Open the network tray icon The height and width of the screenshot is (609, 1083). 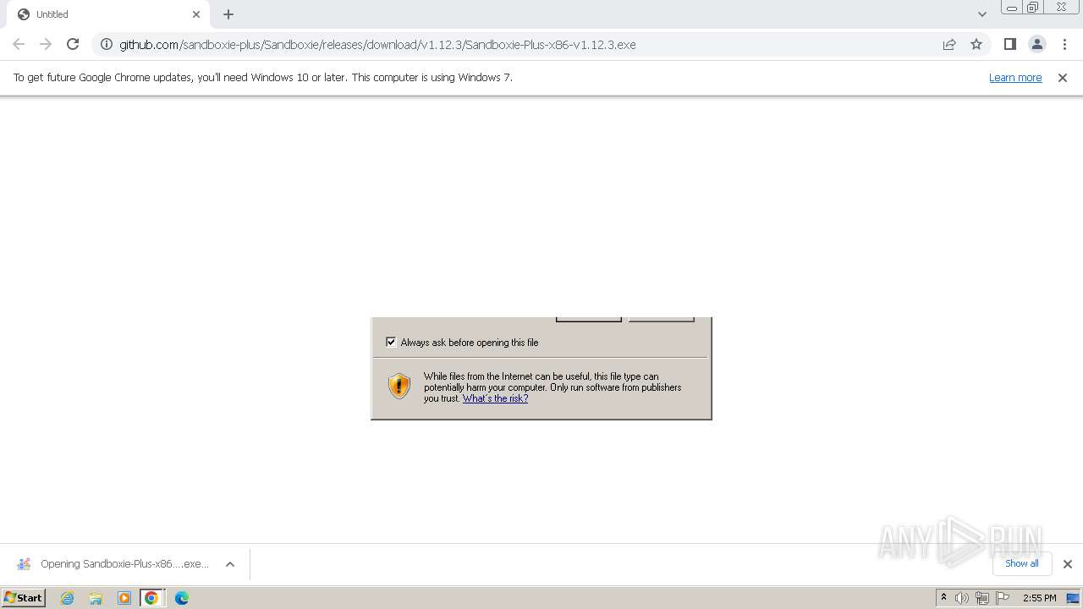981,598
